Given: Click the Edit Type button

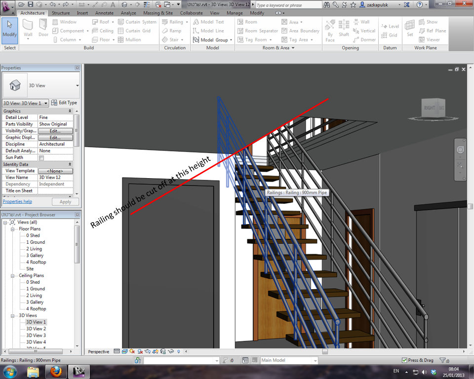Looking at the screenshot, I should coord(64,103).
